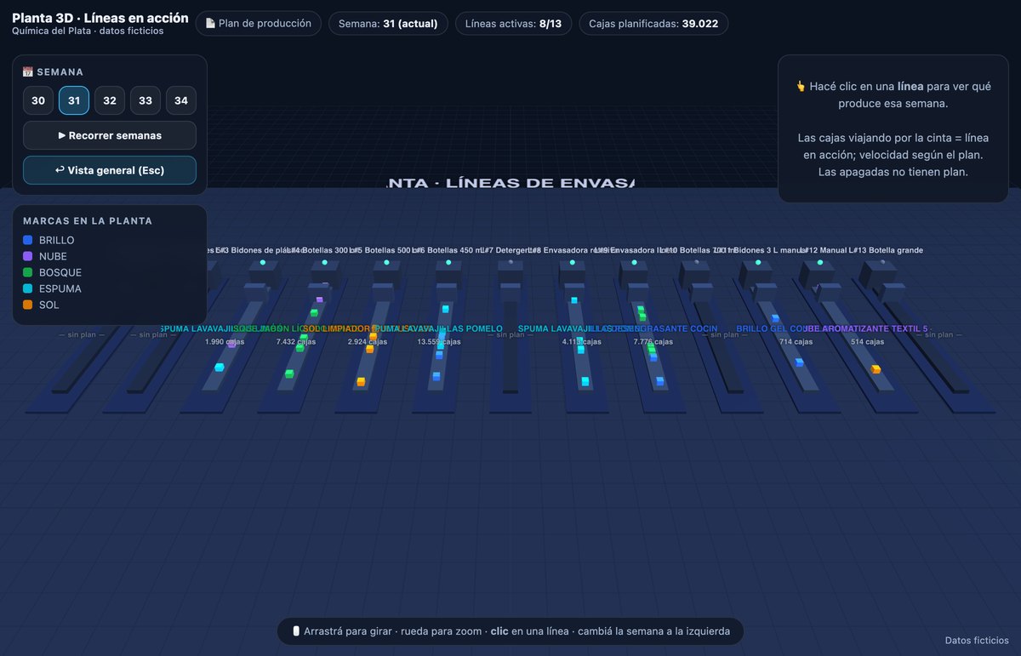This screenshot has height=656, width=1021.
Task: Click the L#8 Envasadora status light
Action: click(572, 262)
